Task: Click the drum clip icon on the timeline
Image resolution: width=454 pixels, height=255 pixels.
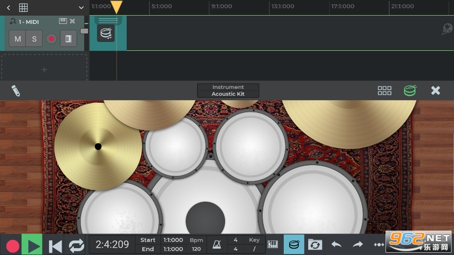Action: point(106,33)
